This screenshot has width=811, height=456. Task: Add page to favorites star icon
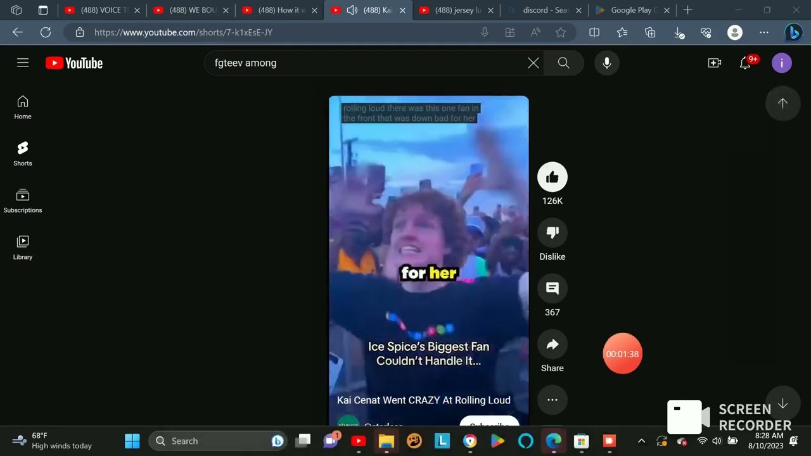[561, 32]
